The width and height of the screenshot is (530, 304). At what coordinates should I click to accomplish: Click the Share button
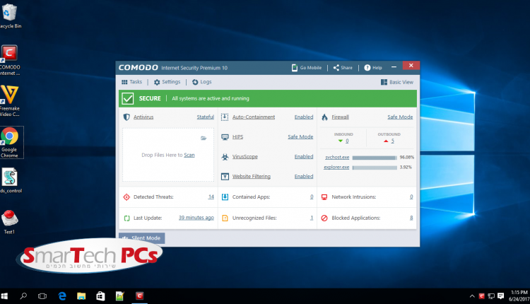click(x=343, y=68)
